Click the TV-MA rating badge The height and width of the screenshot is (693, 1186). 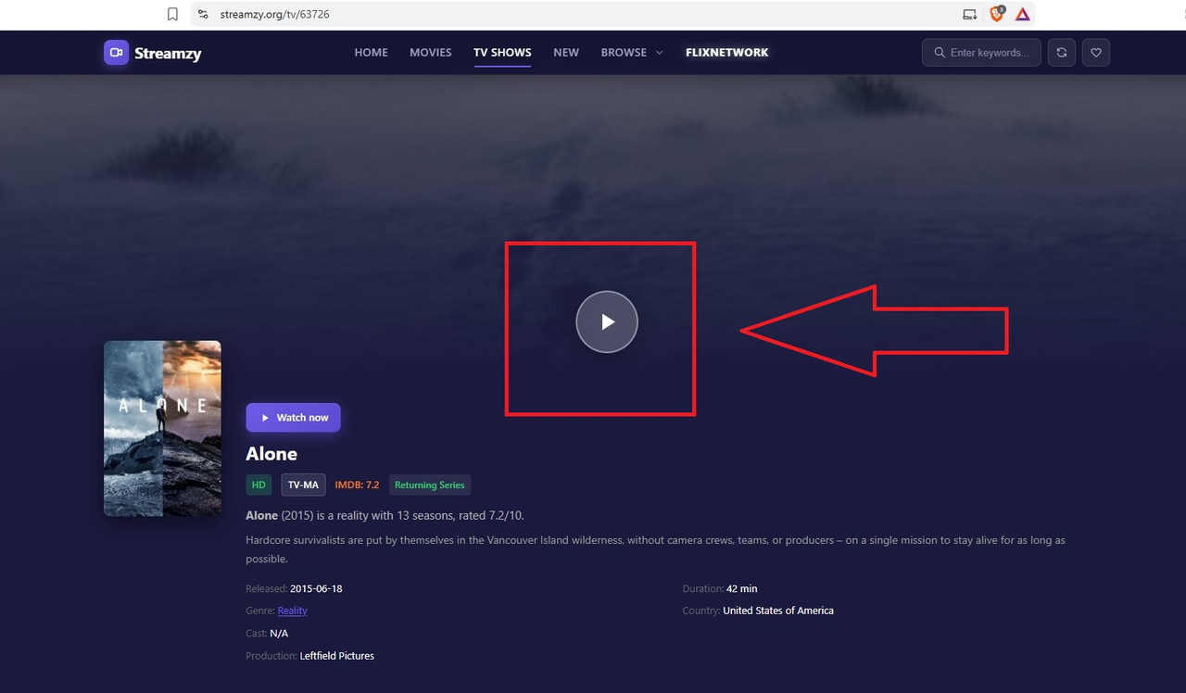click(x=303, y=485)
